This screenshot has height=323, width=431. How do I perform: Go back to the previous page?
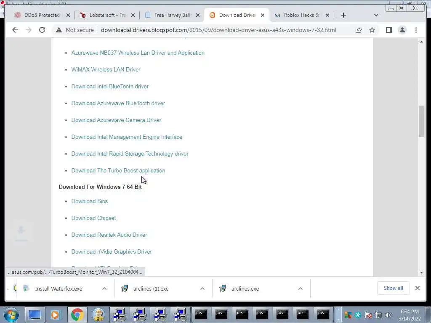tap(15, 30)
